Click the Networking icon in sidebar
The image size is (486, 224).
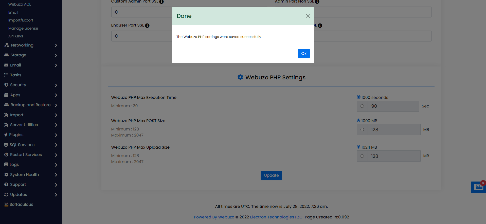click(7, 45)
